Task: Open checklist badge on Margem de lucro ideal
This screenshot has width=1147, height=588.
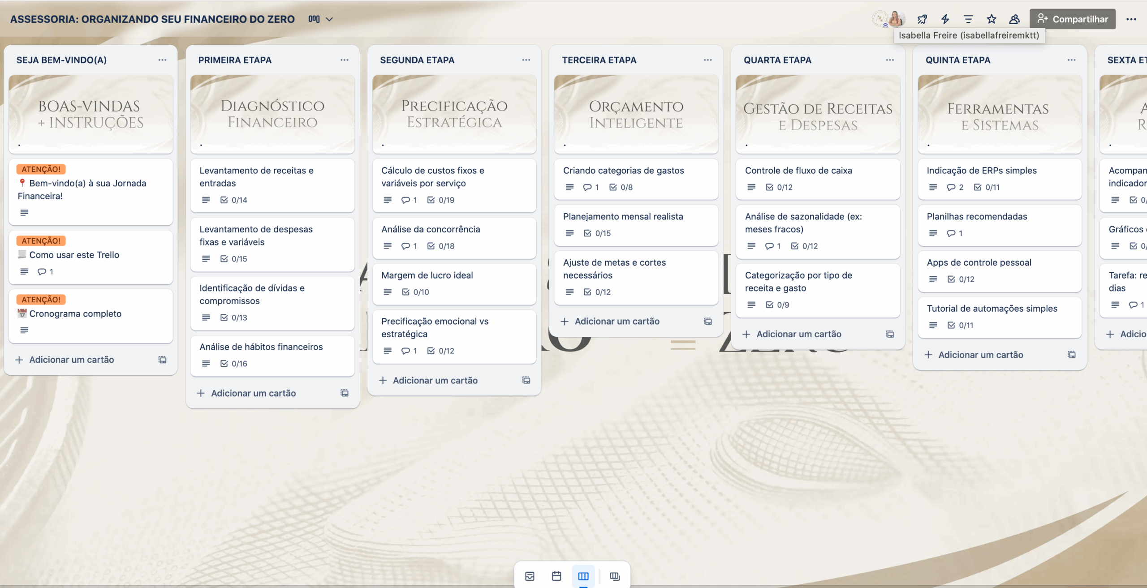Action: tap(415, 292)
